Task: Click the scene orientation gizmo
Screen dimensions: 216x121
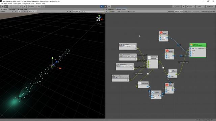Action: [99, 18]
